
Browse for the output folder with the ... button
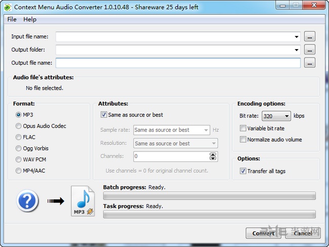click(310, 50)
